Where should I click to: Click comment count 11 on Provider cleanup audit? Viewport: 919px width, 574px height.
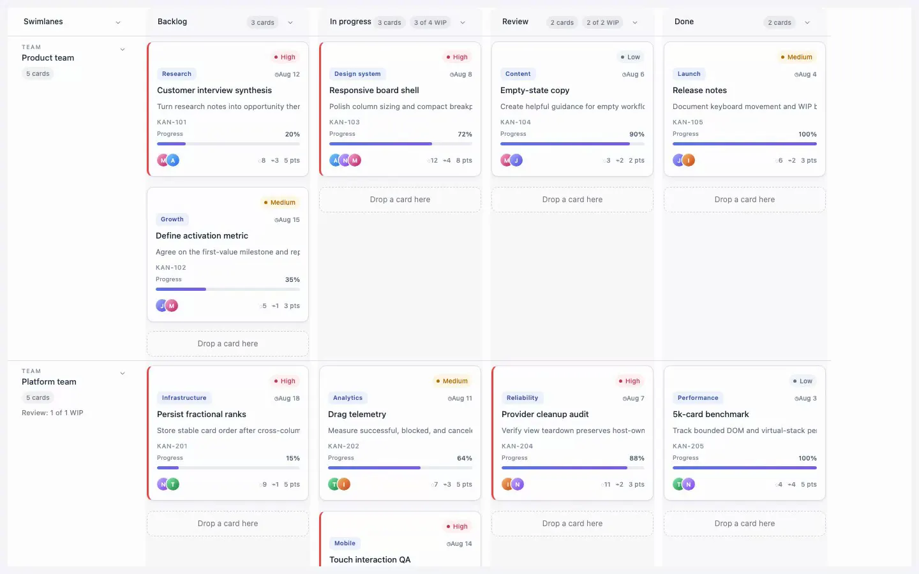(x=606, y=485)
